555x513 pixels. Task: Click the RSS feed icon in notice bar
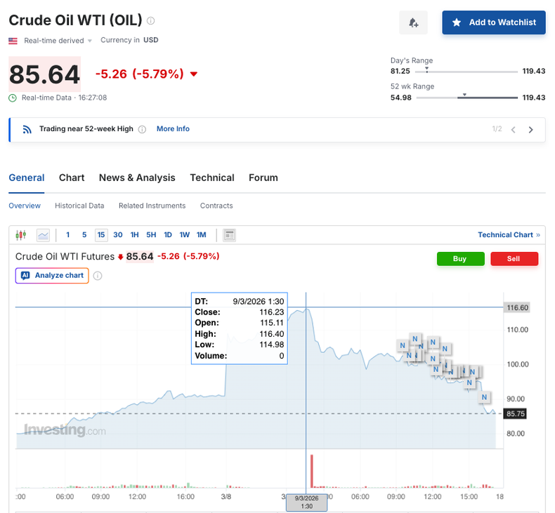pyautogui.click(x=27, y=129)
